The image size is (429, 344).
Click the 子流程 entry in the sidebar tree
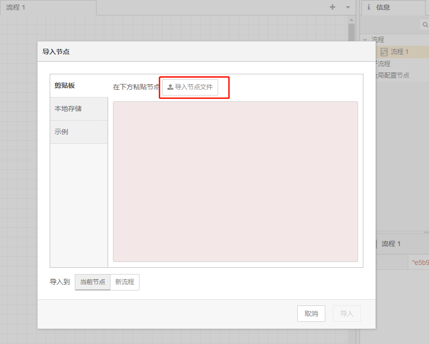tap(383, 63)
